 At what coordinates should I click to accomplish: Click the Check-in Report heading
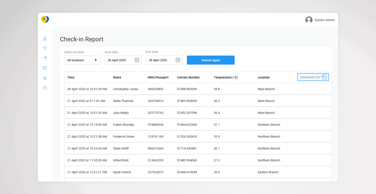pyautogui.click(x=82, y=39)
